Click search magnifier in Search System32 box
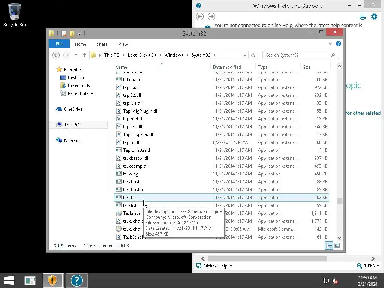The width and height of the screenshot is (384, 288). 333,55
